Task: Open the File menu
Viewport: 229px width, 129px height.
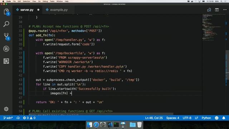Action: tap(14, 1)
